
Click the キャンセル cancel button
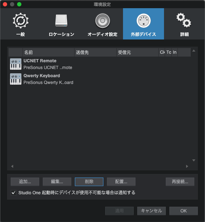click(x=152, y=211)
